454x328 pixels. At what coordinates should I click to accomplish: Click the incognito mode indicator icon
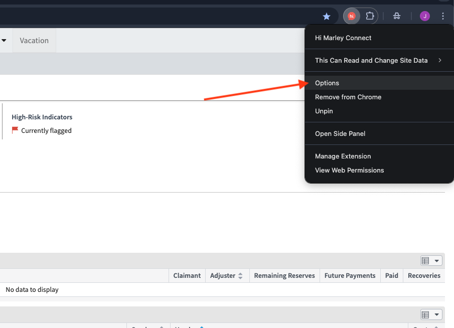coord(396,16)
